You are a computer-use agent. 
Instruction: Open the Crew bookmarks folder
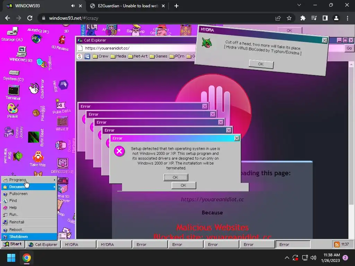pos(101,56)
